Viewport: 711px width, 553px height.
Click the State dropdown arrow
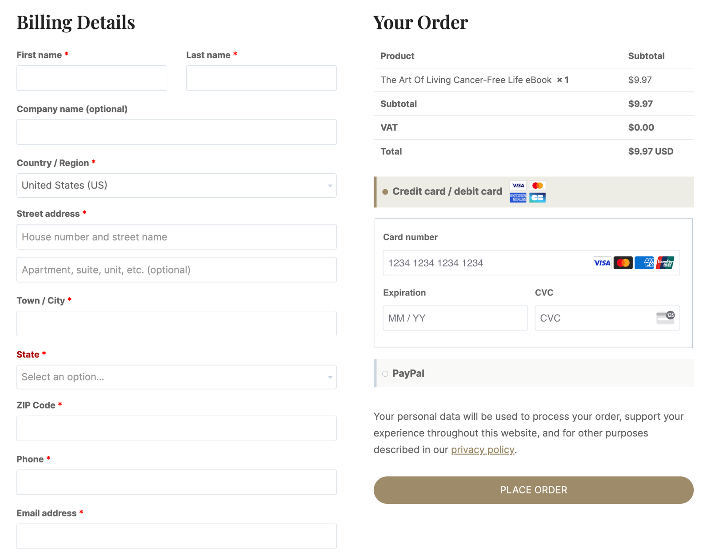[x=330, y=378]
